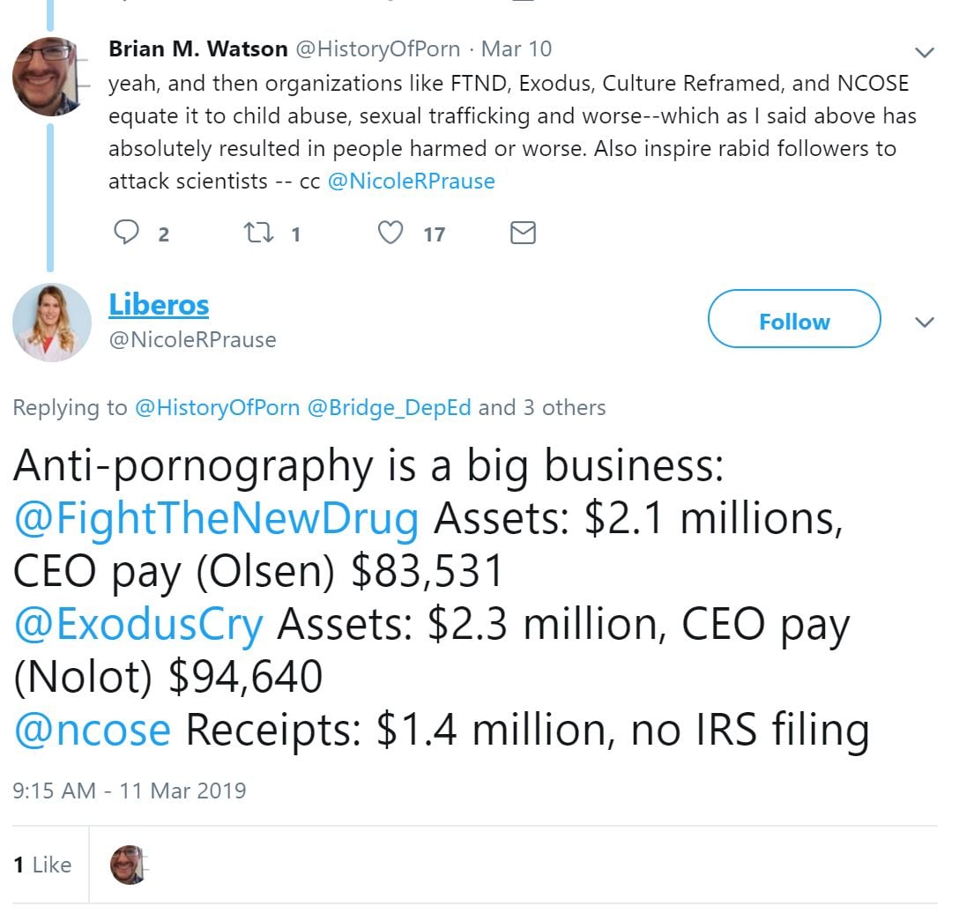The image size is (959, 913).
Task: Like Brian M. Watson's tweet
Action: tap(390, 233)
